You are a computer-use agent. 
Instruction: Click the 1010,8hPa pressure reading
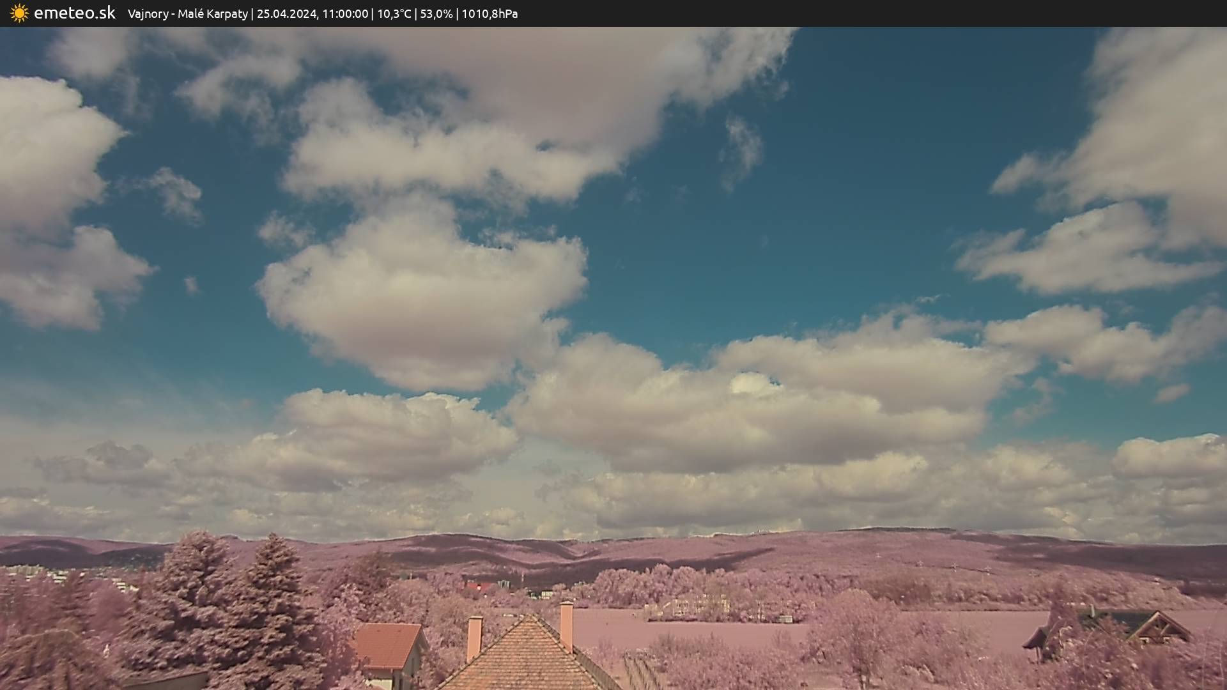pyautogui.click(x=490, y=14)
